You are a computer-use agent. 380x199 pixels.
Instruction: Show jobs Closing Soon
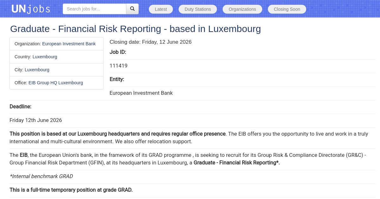click(x=287, y=9)
